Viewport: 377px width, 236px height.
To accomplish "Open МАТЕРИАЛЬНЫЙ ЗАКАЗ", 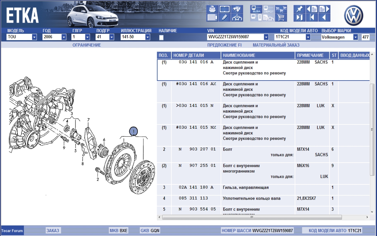I will pos(276,45).
